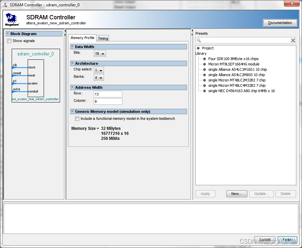This screenshot has width=302, height=248.
Task: Switch to the Timing tab
Action: pyautogui.click(x=103, y=38)
